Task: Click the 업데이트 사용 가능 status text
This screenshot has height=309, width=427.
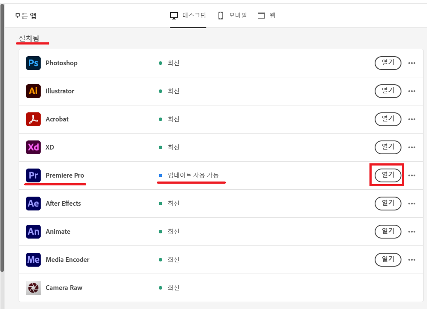Action: pyautogui.click(x=193, y=175)
